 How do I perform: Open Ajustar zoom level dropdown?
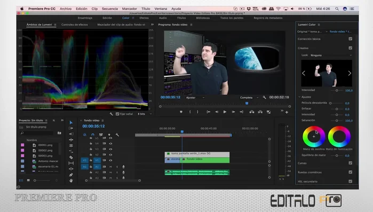pyautogui.click(x=195, y=98)
